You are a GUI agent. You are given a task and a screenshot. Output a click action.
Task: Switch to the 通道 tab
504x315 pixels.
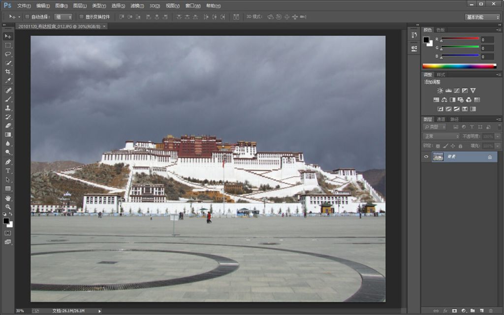tap(441, 119)
